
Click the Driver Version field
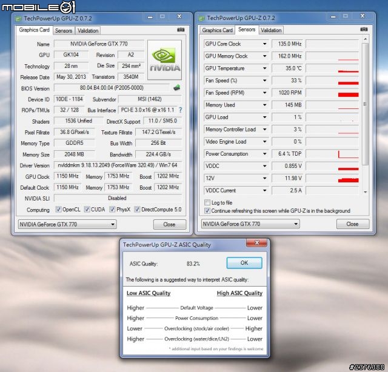pos(118,165)
